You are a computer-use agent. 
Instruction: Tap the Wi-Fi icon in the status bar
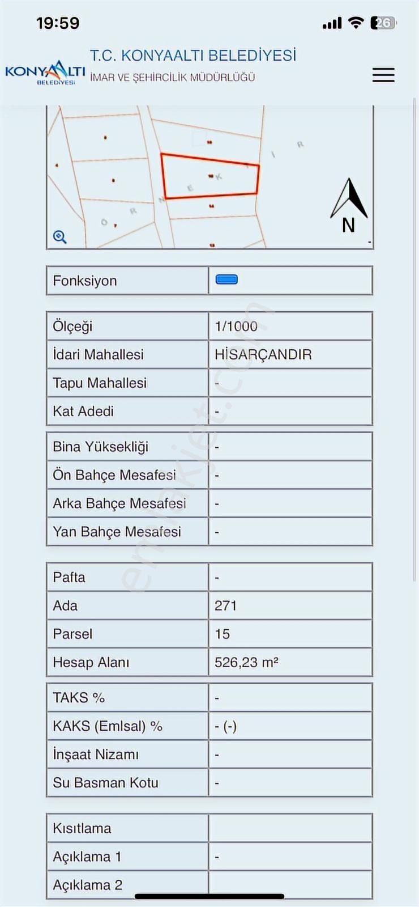(x=356, y=22)
